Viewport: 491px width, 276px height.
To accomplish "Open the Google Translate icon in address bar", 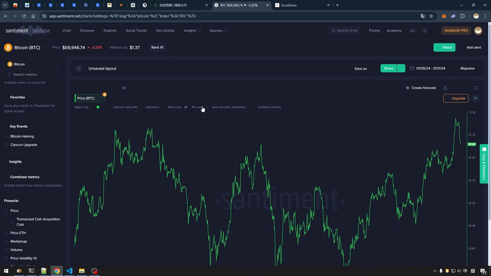I will 423,16.
